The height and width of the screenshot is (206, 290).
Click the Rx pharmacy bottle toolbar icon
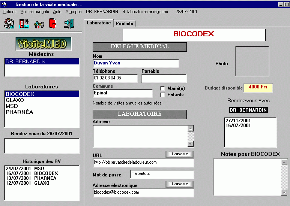click(x=24, y=24)
